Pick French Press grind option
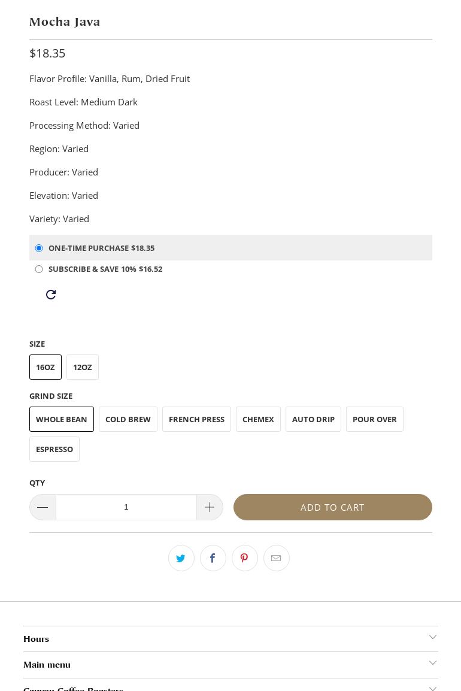Viewport: 461px width, 691px height. [196, 419]
